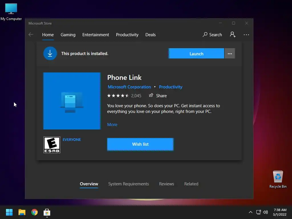Click the 2,045 ratings count
The image size is (292, 219).
click(136, 96)
